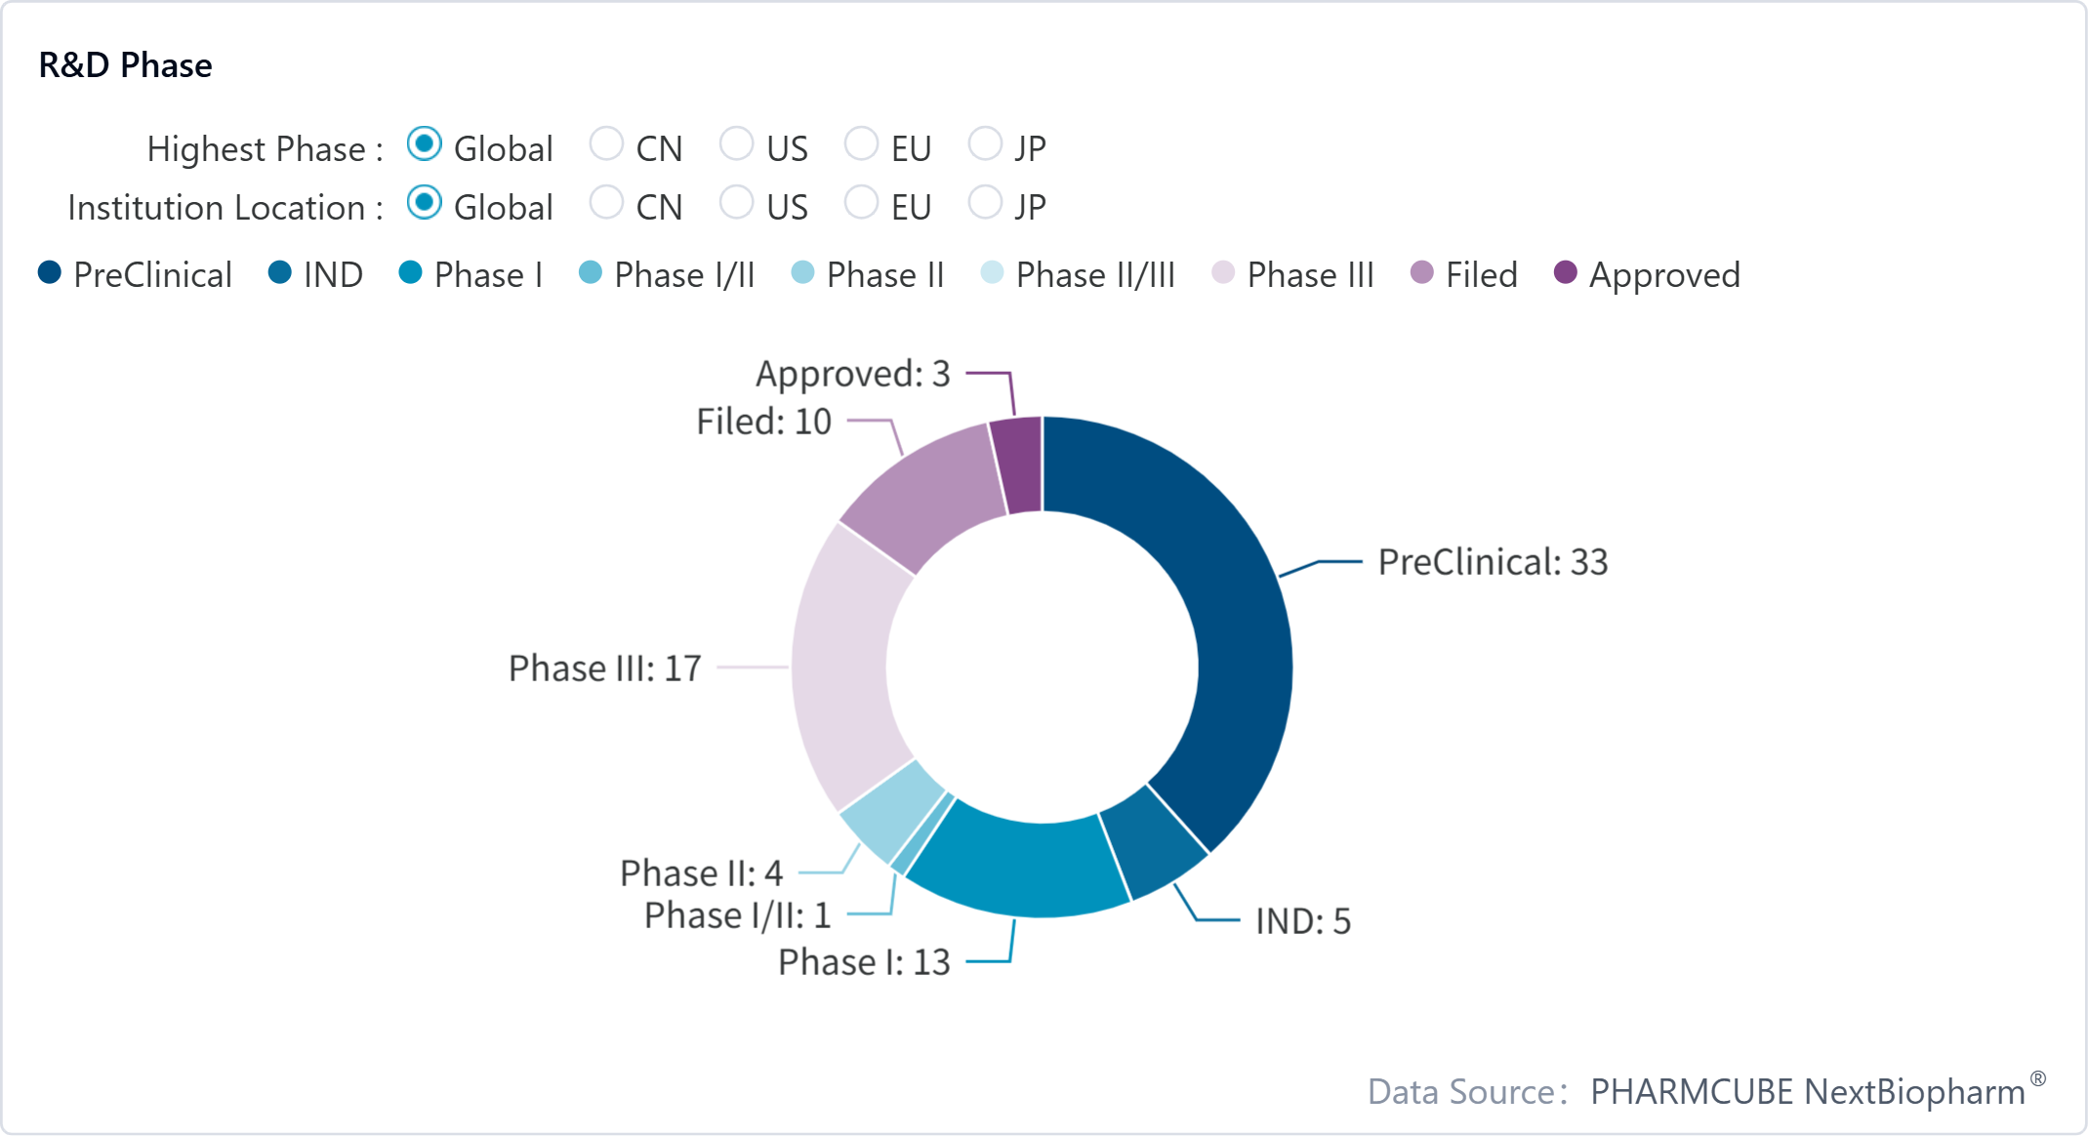Toggle Phase II/III legend item

tap(992, 273)
